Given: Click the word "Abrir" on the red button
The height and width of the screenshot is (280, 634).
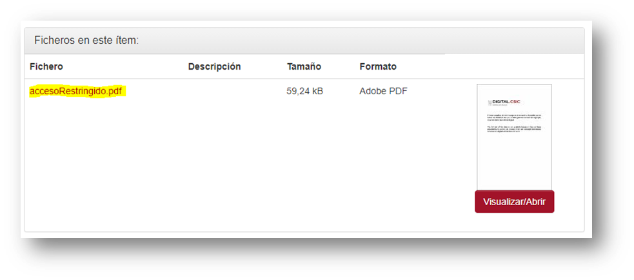Looking at the screenshot, I should (x=535, y=202).
